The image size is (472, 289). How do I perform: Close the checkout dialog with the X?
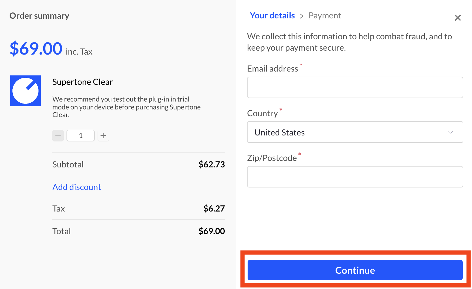point(458,18)
